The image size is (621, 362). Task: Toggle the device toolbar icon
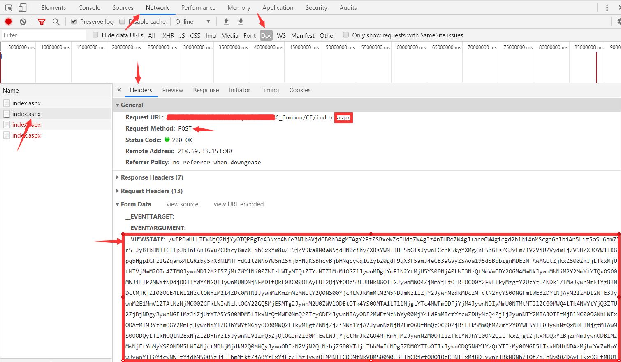pyautogui.click(x=23, y=7)
